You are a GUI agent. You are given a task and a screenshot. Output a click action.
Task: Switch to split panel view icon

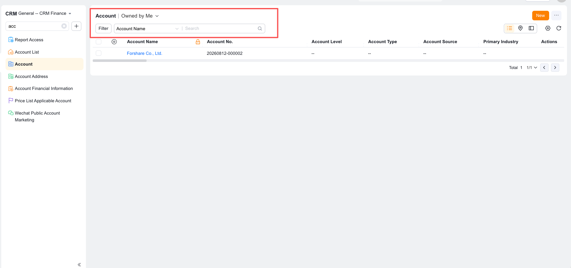pyautogui.click(x=531, y=28)
